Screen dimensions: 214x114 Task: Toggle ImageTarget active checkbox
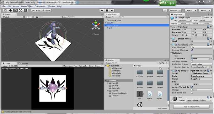pos(176,18)
